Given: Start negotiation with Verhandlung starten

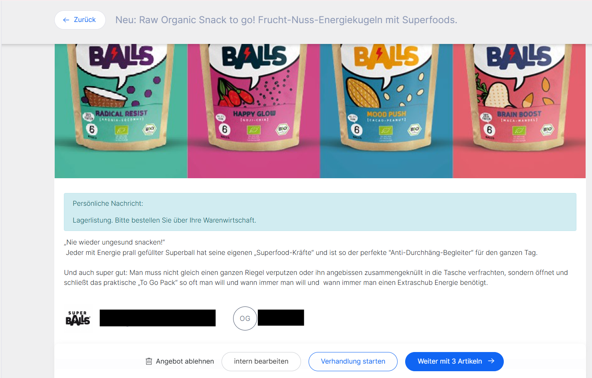Looking at the screenshot, I should [353, 362].
